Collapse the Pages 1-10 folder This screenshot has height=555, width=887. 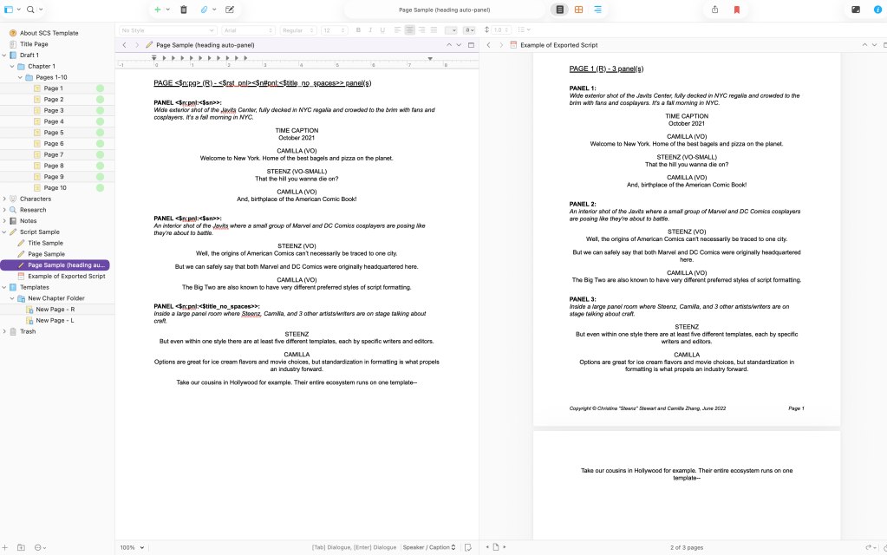(19, 77)
